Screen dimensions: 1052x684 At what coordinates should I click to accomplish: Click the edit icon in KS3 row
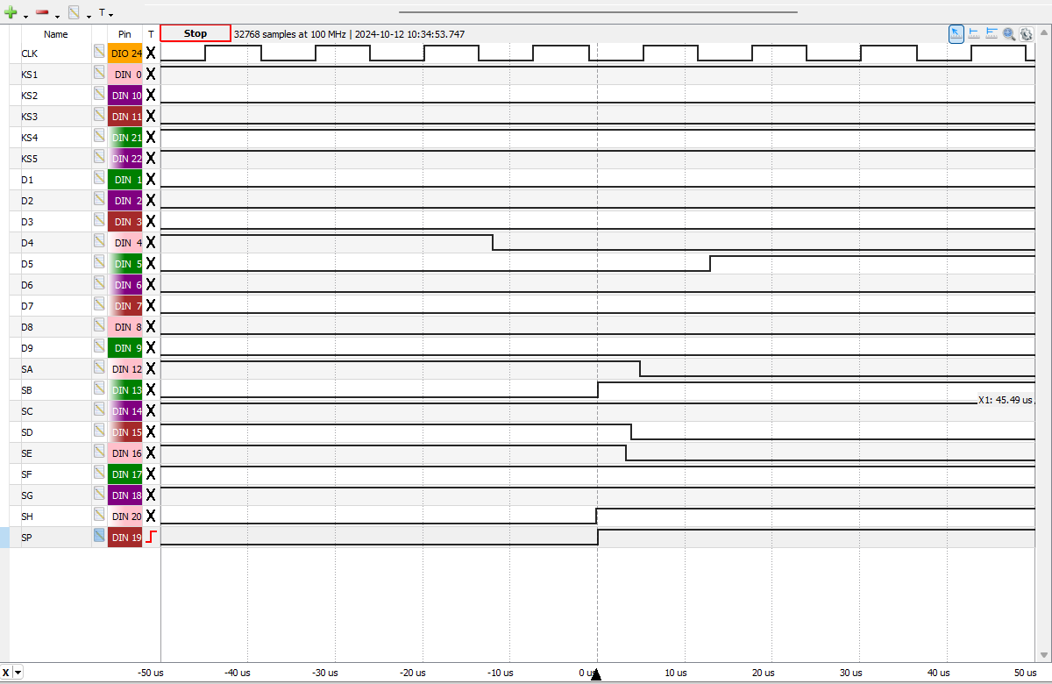[100, 116]
